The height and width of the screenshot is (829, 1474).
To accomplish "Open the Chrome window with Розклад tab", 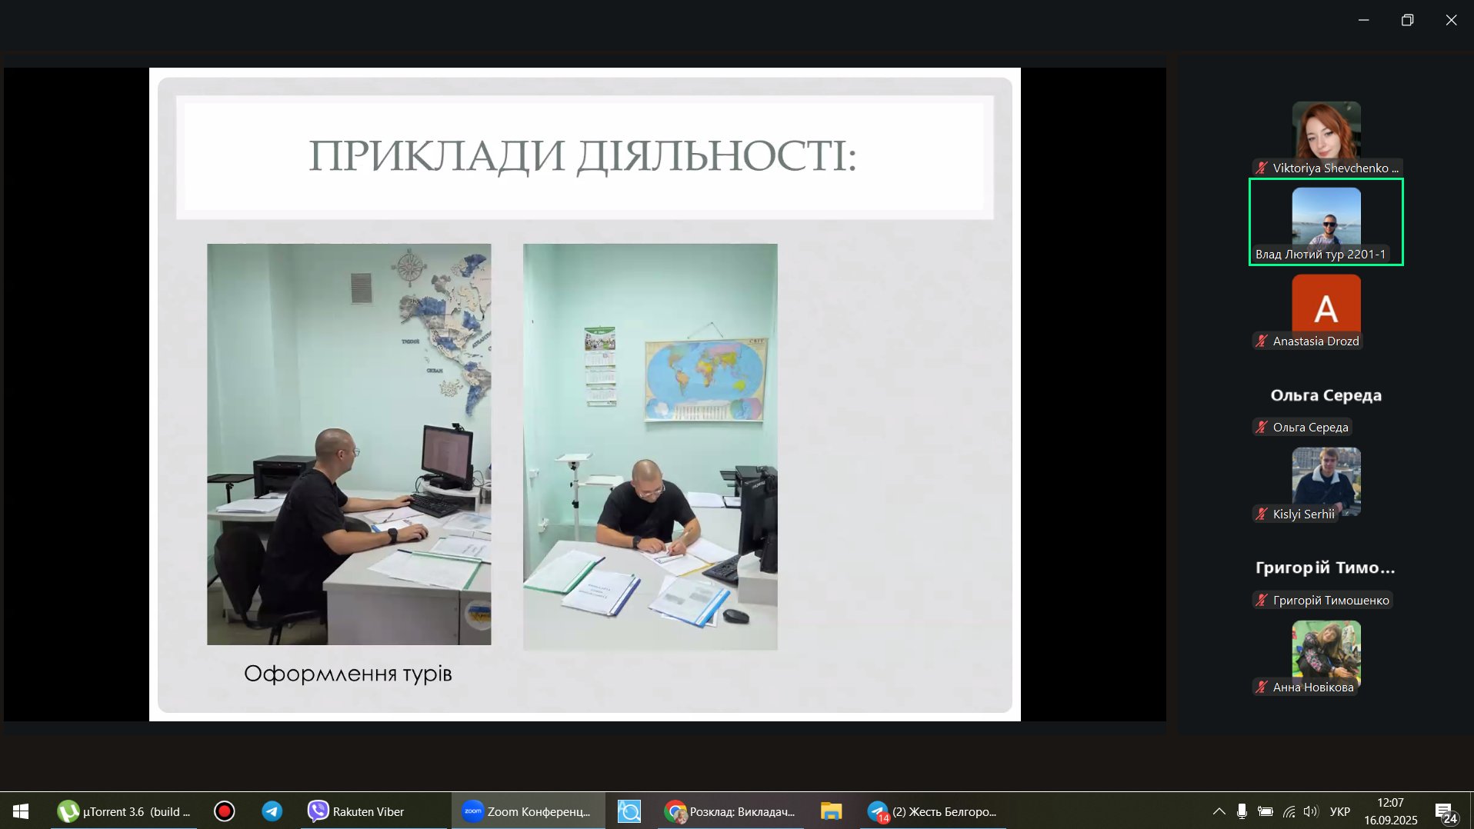I will [729, 811].
